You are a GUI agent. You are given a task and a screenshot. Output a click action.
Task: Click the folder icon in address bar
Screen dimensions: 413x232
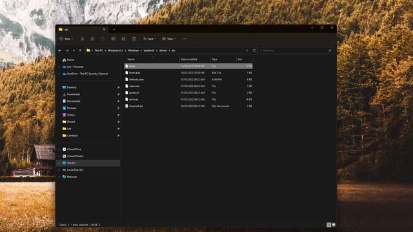88,50
